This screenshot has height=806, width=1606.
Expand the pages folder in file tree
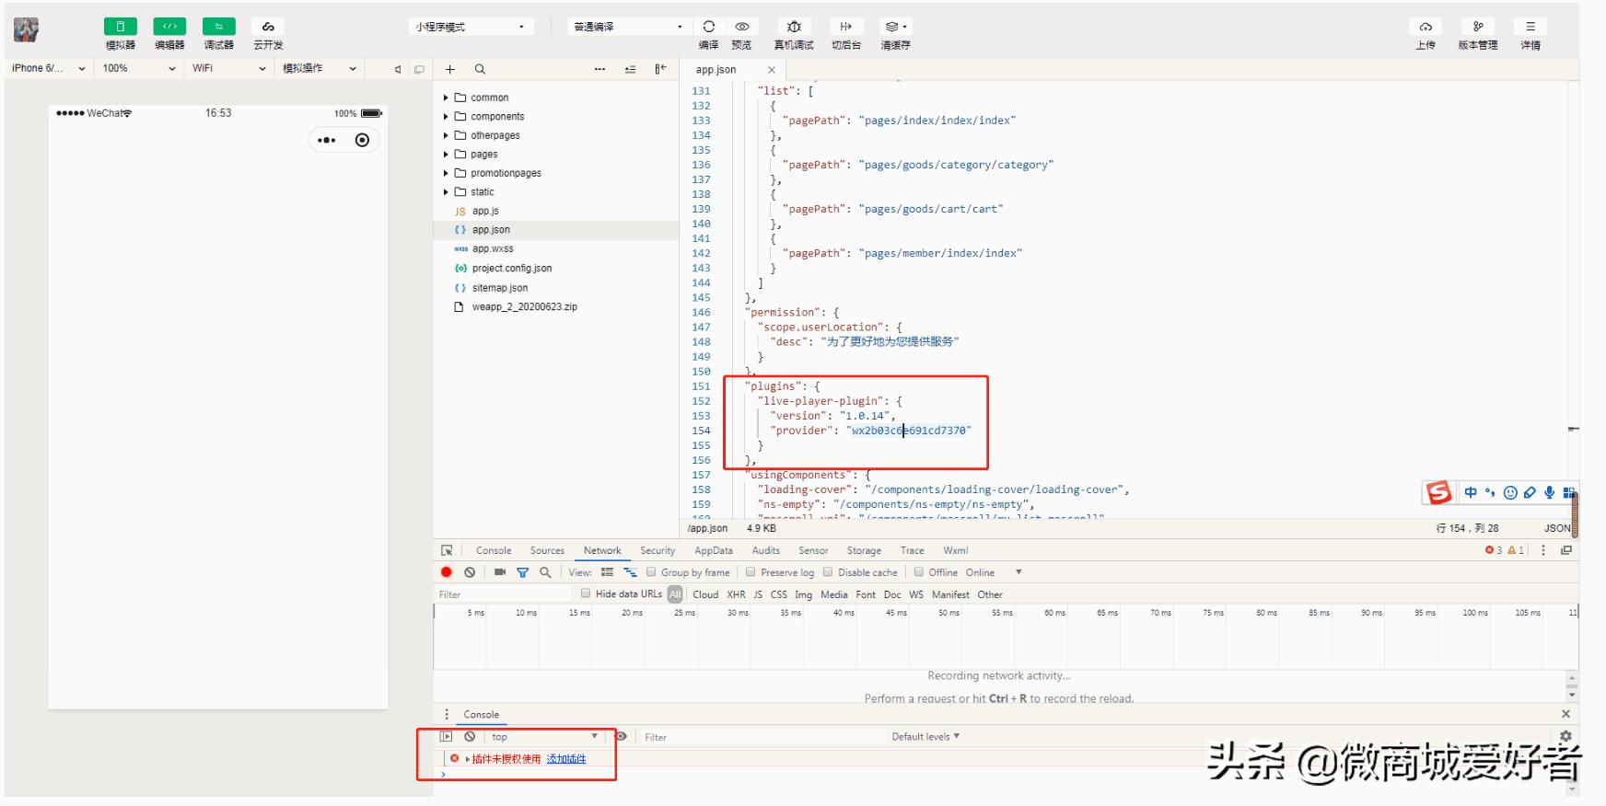point(446,155)
